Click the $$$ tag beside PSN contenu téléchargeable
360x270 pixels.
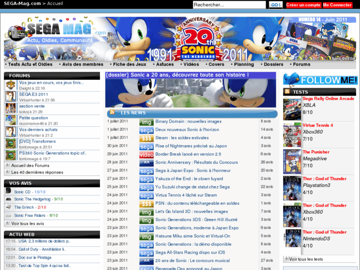pyautogui.click(x=146, y=204)
